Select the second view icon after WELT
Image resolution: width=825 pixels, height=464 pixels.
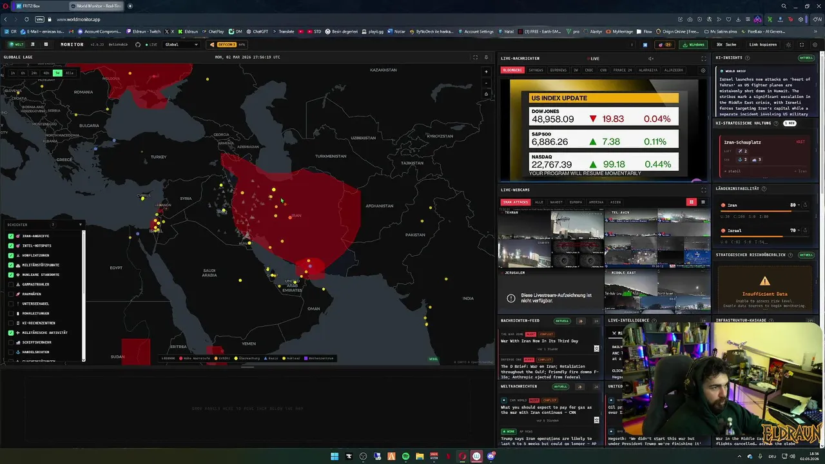(x=34, y=44)
